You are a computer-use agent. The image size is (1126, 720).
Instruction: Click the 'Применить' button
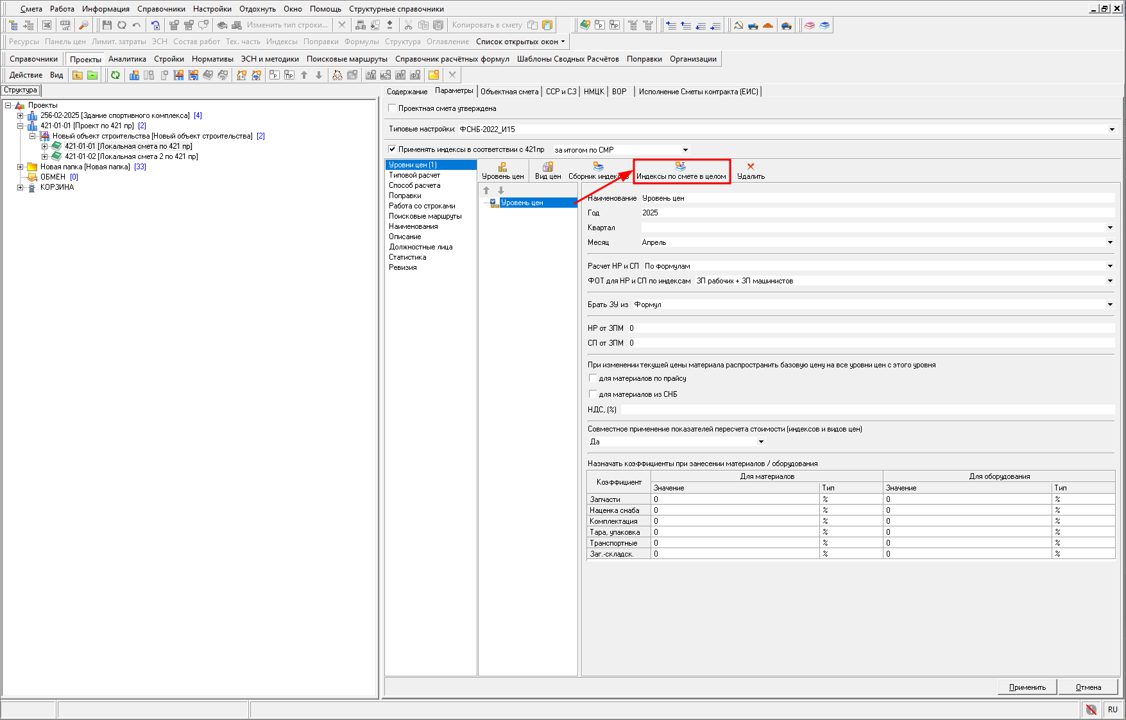coord(1027,687)
